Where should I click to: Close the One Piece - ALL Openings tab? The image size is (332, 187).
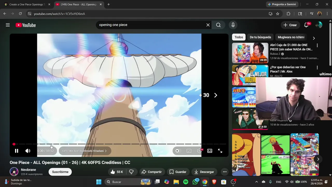pyautogui.click(x=101, y=4)
